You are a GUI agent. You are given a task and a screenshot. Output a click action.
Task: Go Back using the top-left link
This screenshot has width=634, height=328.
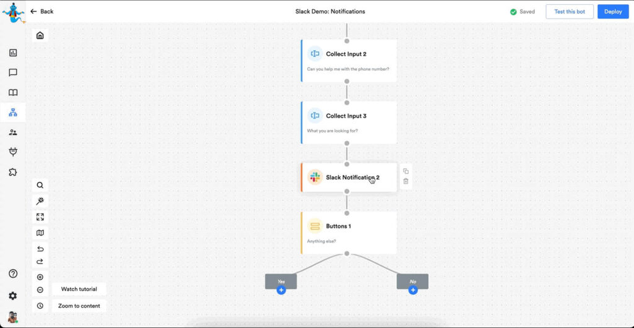coord(41,11)
